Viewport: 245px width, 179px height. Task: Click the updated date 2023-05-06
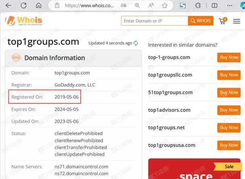67,121
